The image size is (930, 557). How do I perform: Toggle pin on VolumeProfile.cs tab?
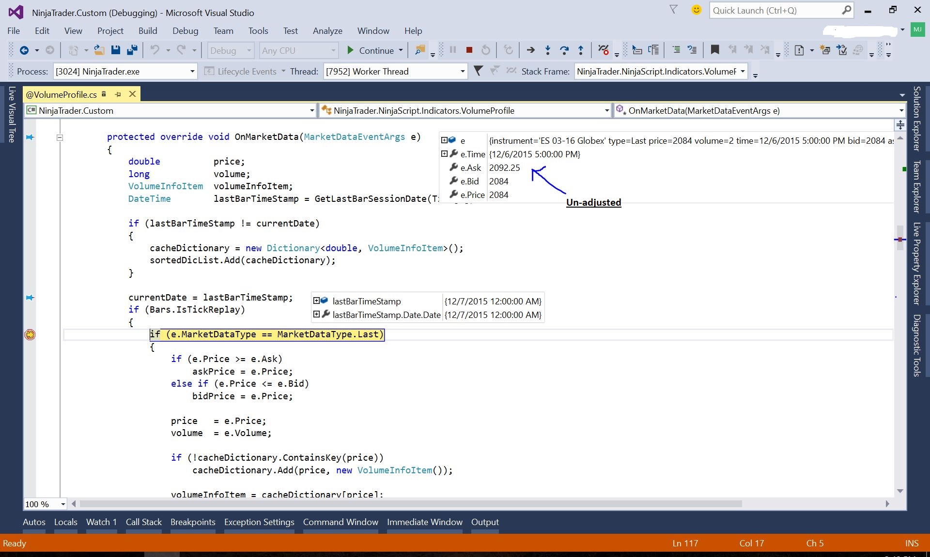(118, 94)
